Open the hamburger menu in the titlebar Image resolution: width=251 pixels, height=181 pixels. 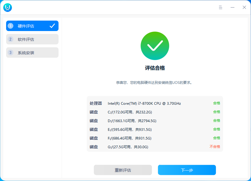coord(220,7)
